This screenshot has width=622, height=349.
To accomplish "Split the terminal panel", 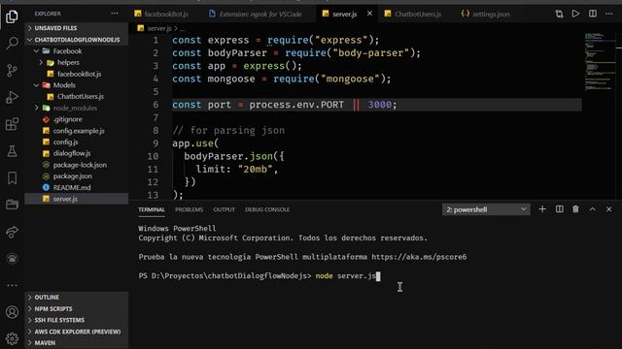I will [560, 209].
